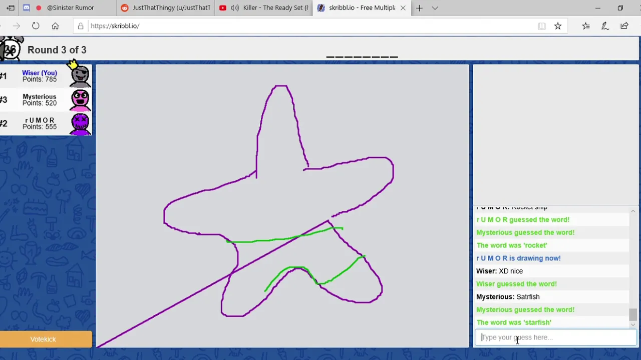Viewport: 641px width, 360px height.
Task: Click chat line 'Wiser guessed the word!'
Action: coord(516,284)
